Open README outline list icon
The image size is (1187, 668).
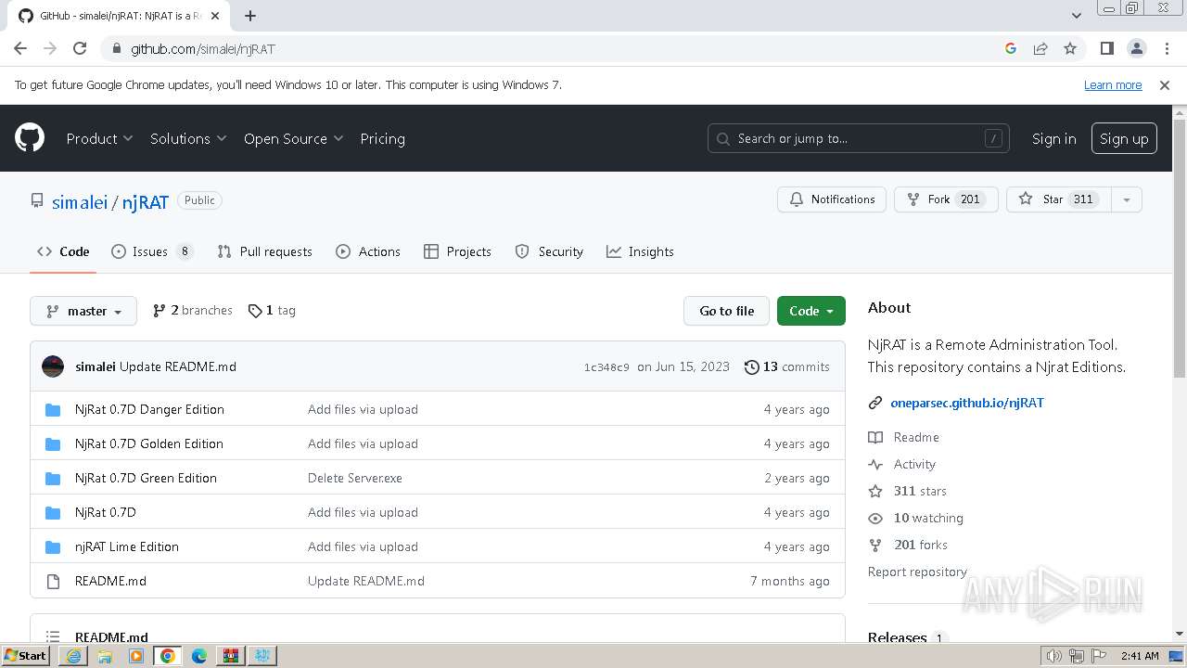(x=53, y=636)
